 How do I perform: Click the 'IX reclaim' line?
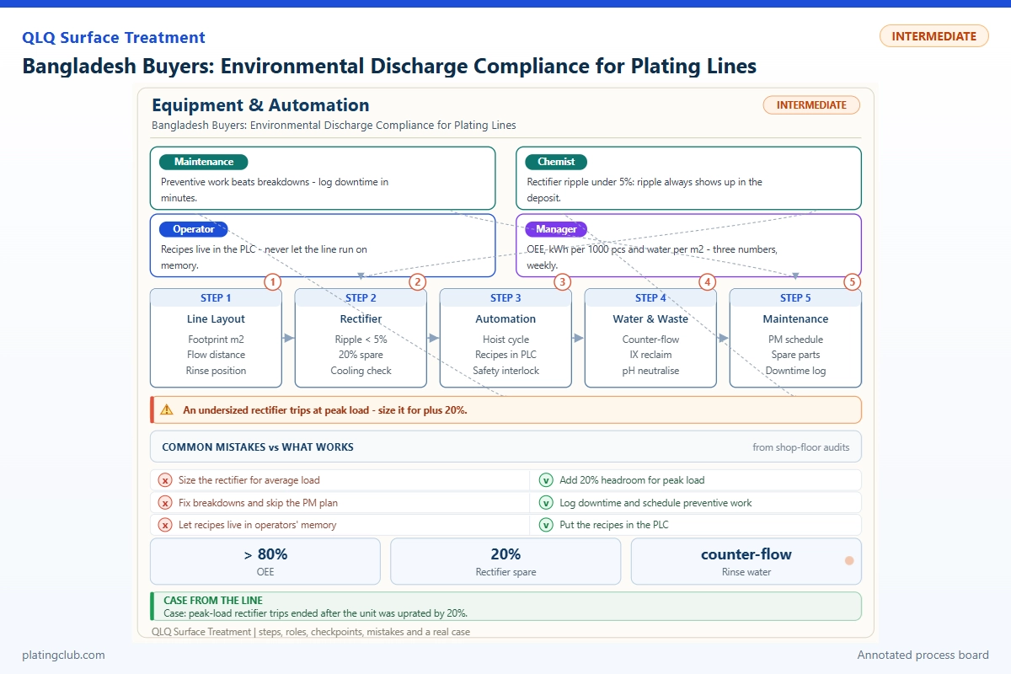(650, 355)
